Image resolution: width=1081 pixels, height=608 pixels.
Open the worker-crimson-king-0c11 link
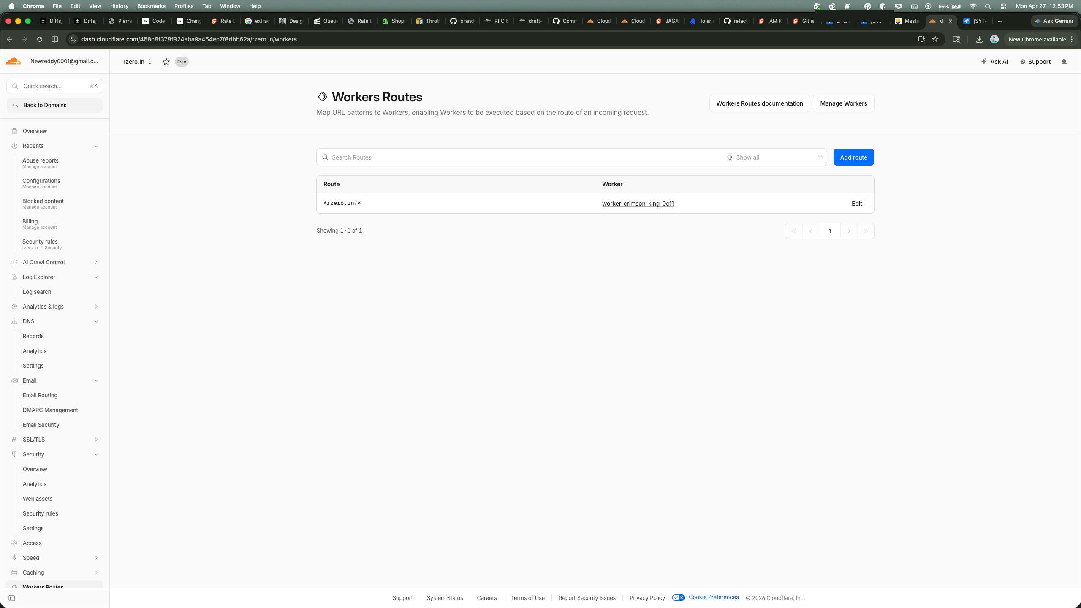(638, 204)
